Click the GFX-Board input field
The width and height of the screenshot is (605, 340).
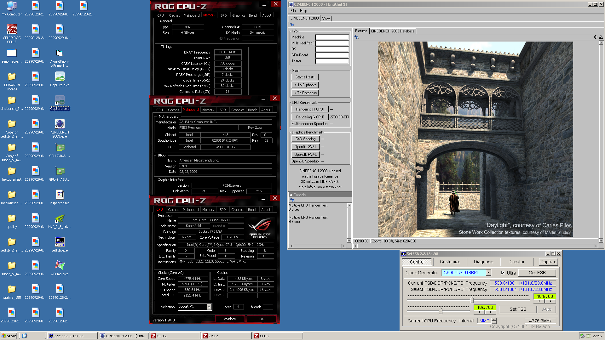[332, 55]
